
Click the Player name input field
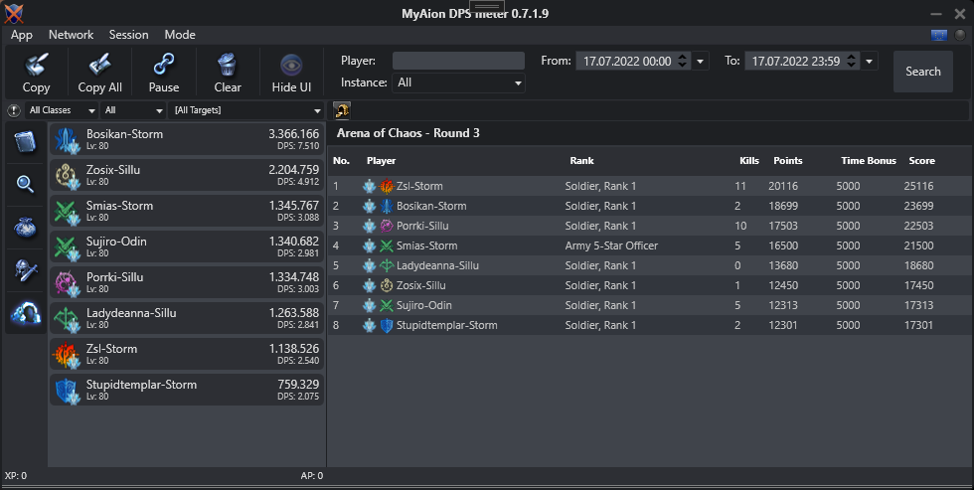tap(458, 61)
